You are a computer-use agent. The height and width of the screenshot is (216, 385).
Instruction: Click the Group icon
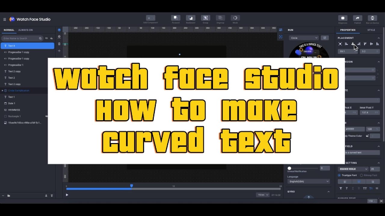205,18
